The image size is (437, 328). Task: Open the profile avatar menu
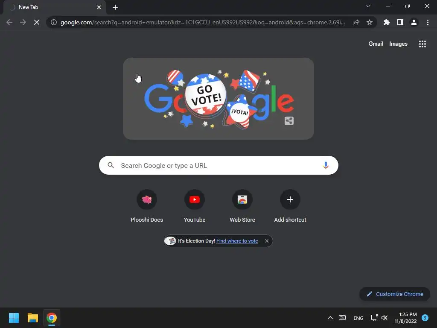(x=414, y=22)
